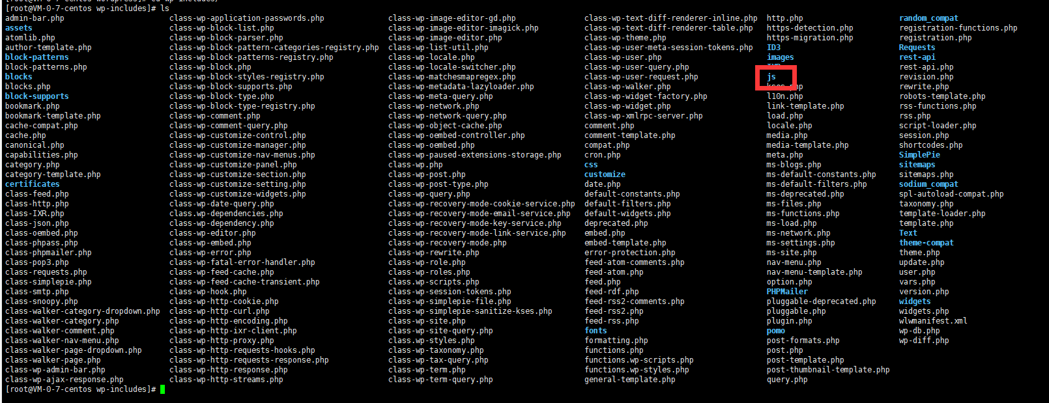The width and height of the screenshot is (1049, 403).
Task: Click the rest-api directory name
Action: click(917, 57)
